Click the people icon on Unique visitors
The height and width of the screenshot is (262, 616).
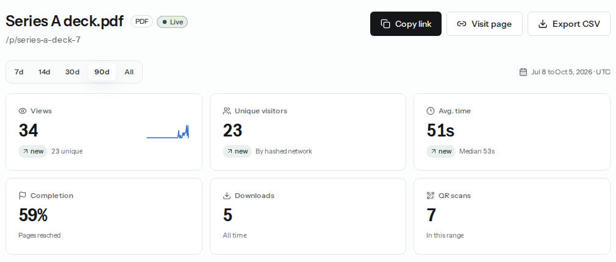[227, 111]
